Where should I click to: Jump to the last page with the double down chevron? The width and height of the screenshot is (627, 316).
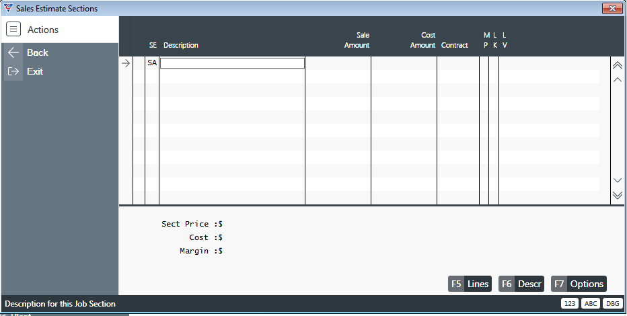click(618, 195)
